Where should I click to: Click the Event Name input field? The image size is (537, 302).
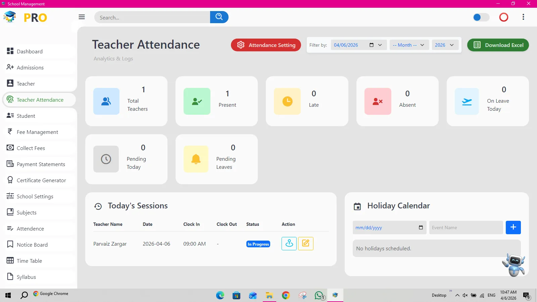click(x=466, y=228)
